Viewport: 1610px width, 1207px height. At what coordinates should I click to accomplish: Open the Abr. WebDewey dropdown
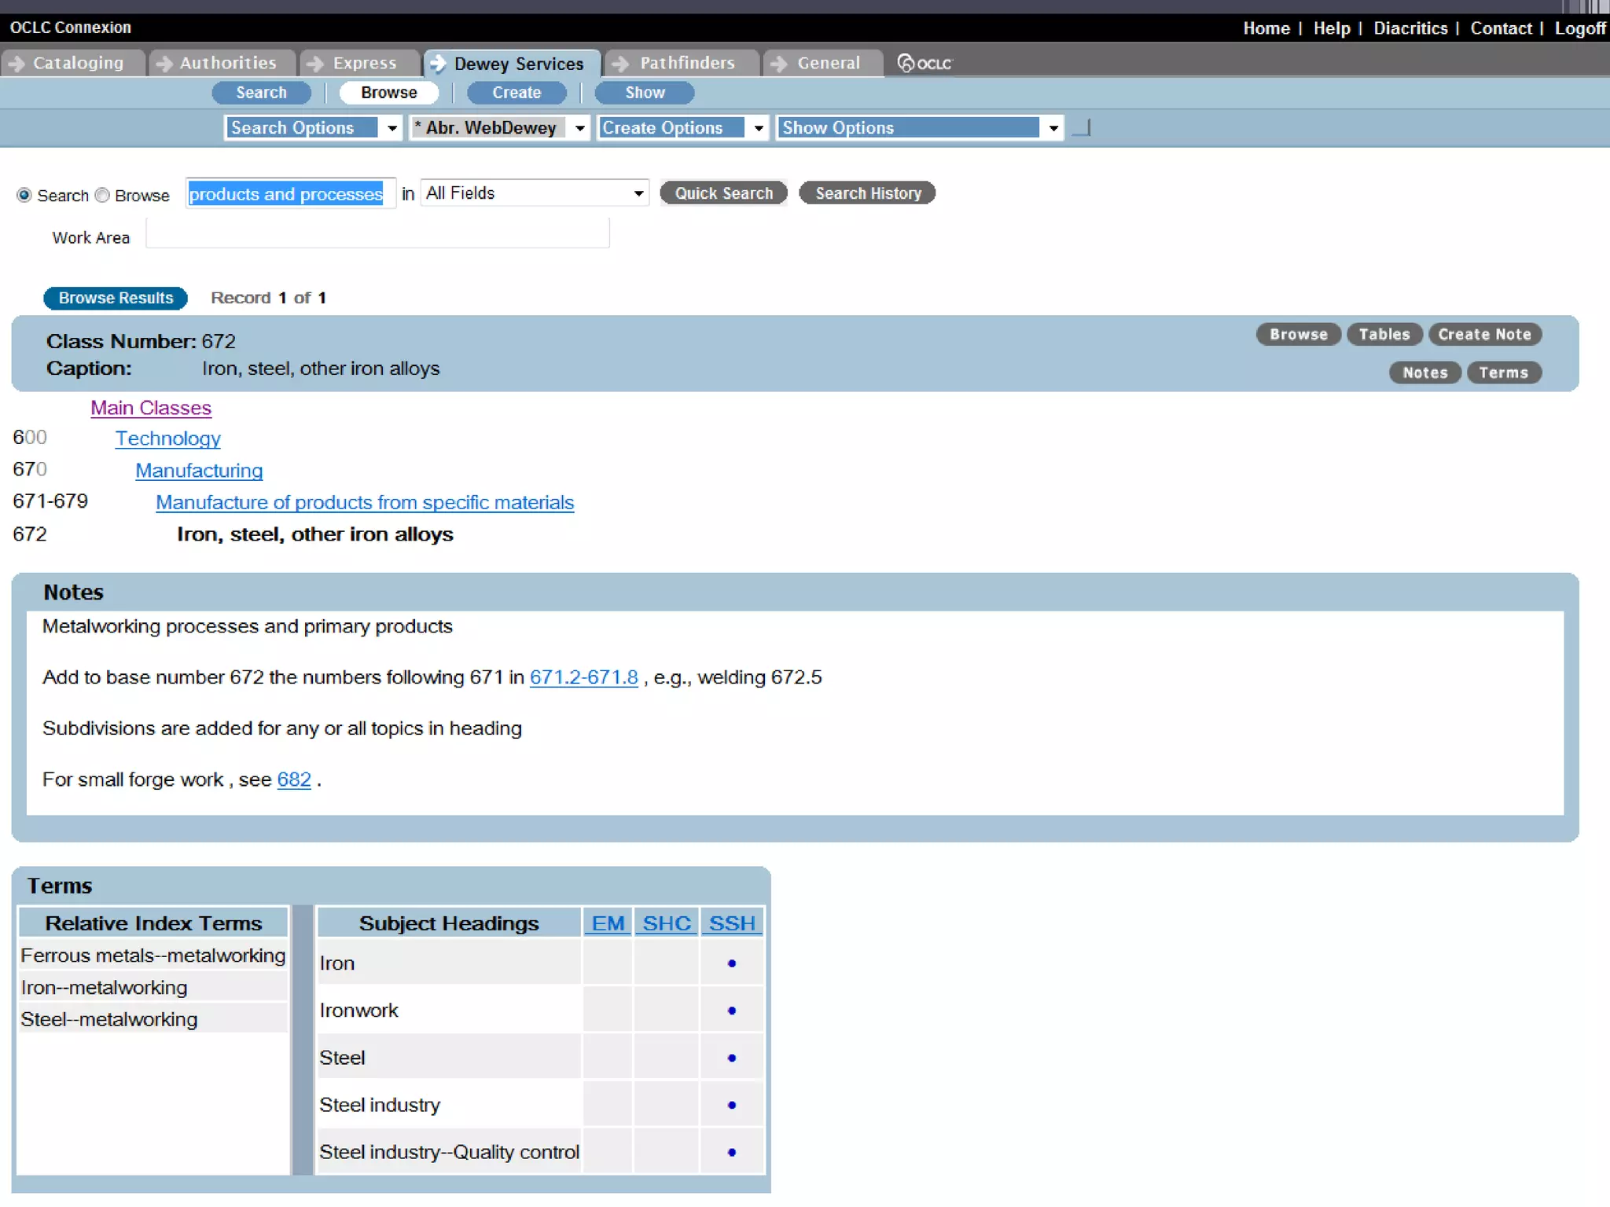[x=579, y=128]
